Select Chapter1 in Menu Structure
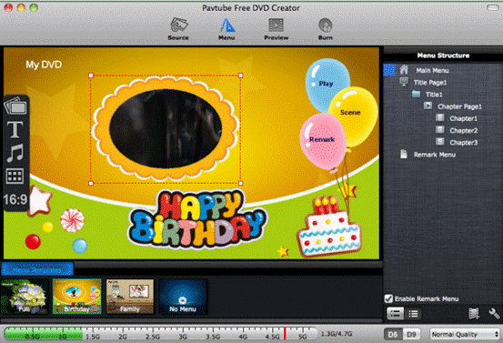The height and width of the screenshot is (343, 503). click(463, 118)
